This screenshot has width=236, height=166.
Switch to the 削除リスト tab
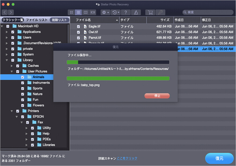tap(59, 20)
